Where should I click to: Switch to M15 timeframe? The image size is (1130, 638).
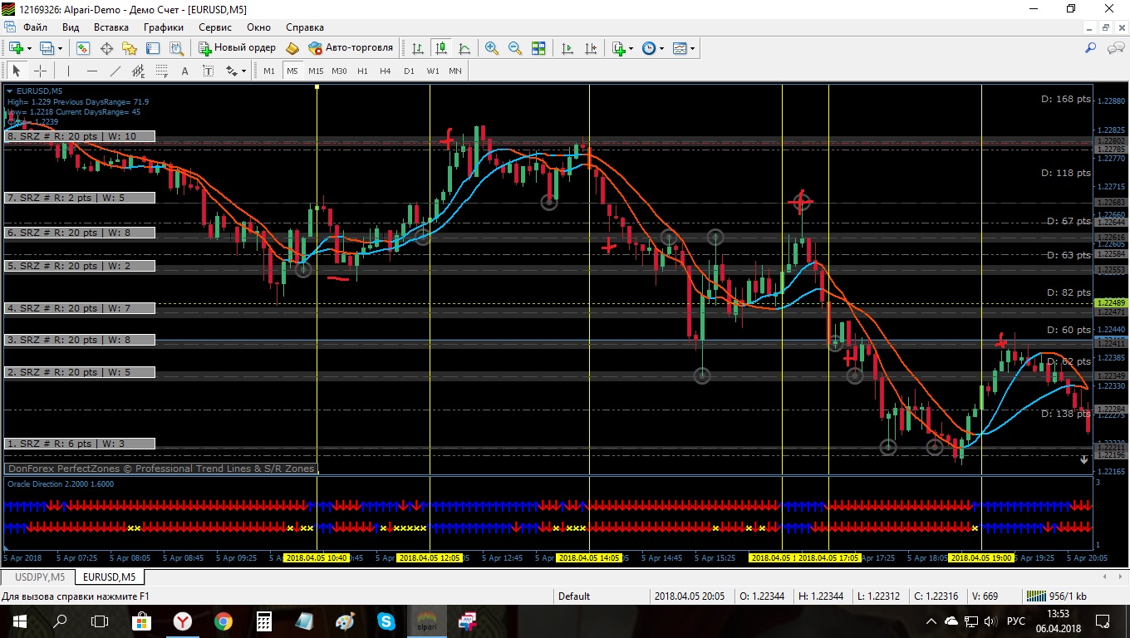[x=316, y=71]
